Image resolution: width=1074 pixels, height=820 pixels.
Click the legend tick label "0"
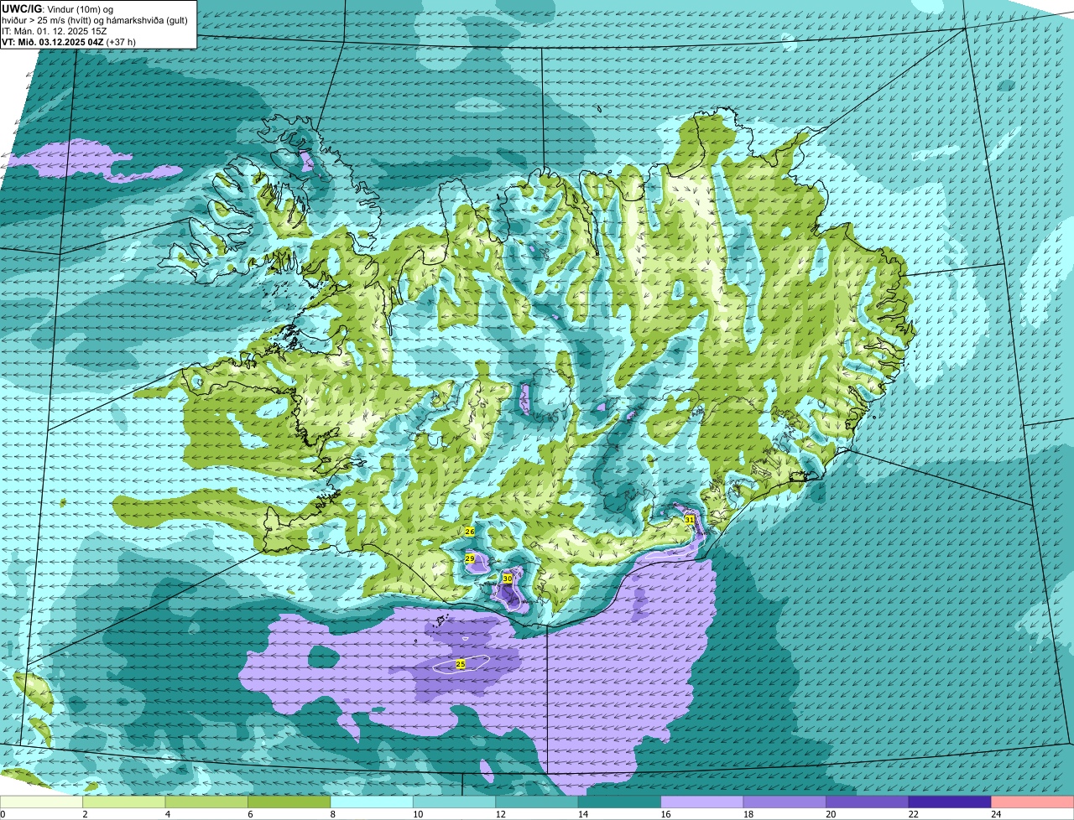tap(3, 814)
